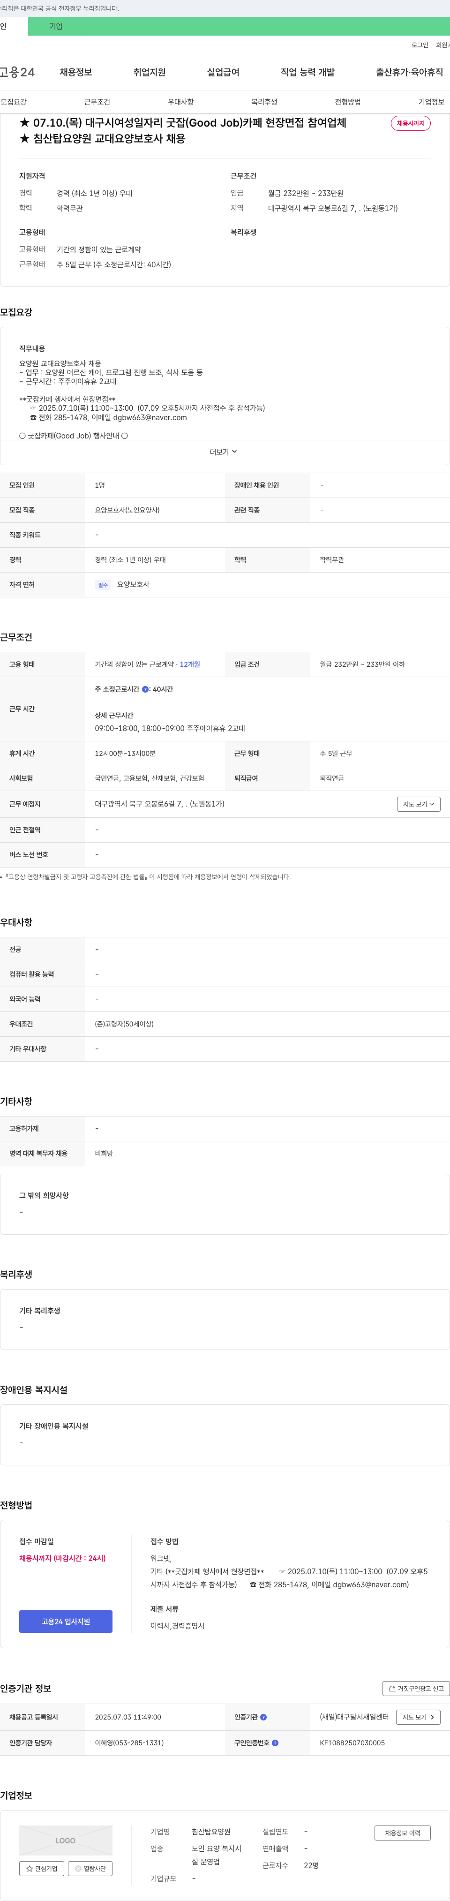Viewport: 450px width, 1901px height.
Task: Click the salary text '월급 232만원 ~ 233만원' in summary
Action: [x=306, y=193]
